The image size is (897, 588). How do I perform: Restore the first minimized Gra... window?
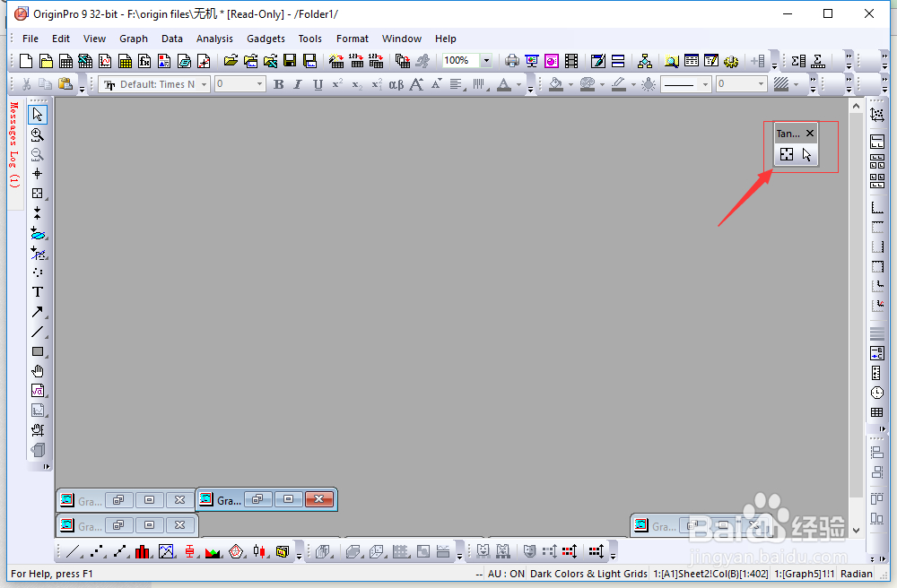pos(118,500)
